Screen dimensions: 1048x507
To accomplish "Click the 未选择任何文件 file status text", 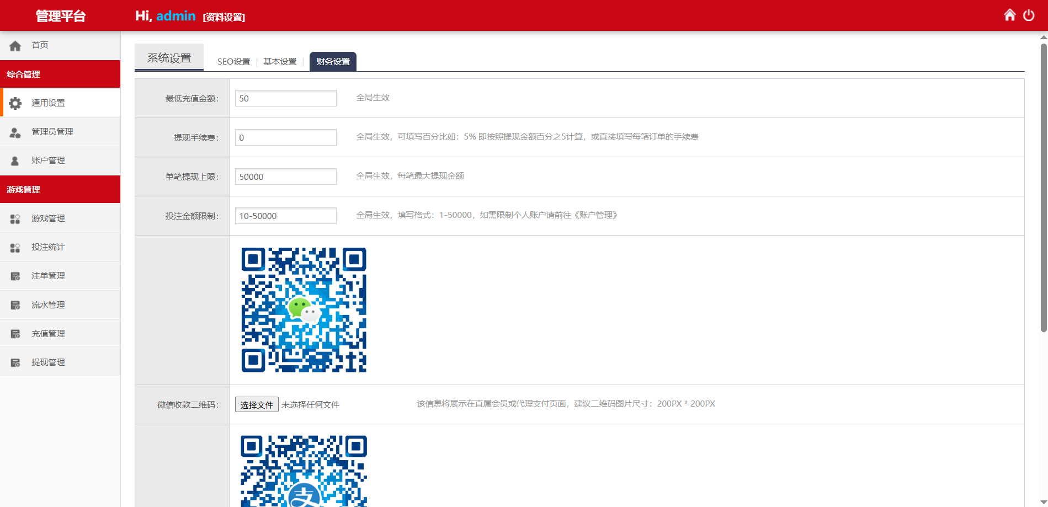I will click(x=310, y=404).
